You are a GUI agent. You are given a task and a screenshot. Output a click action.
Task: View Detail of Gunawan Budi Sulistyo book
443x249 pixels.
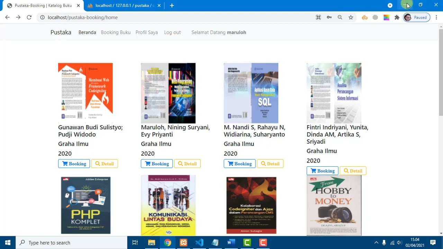coord(105,164)
